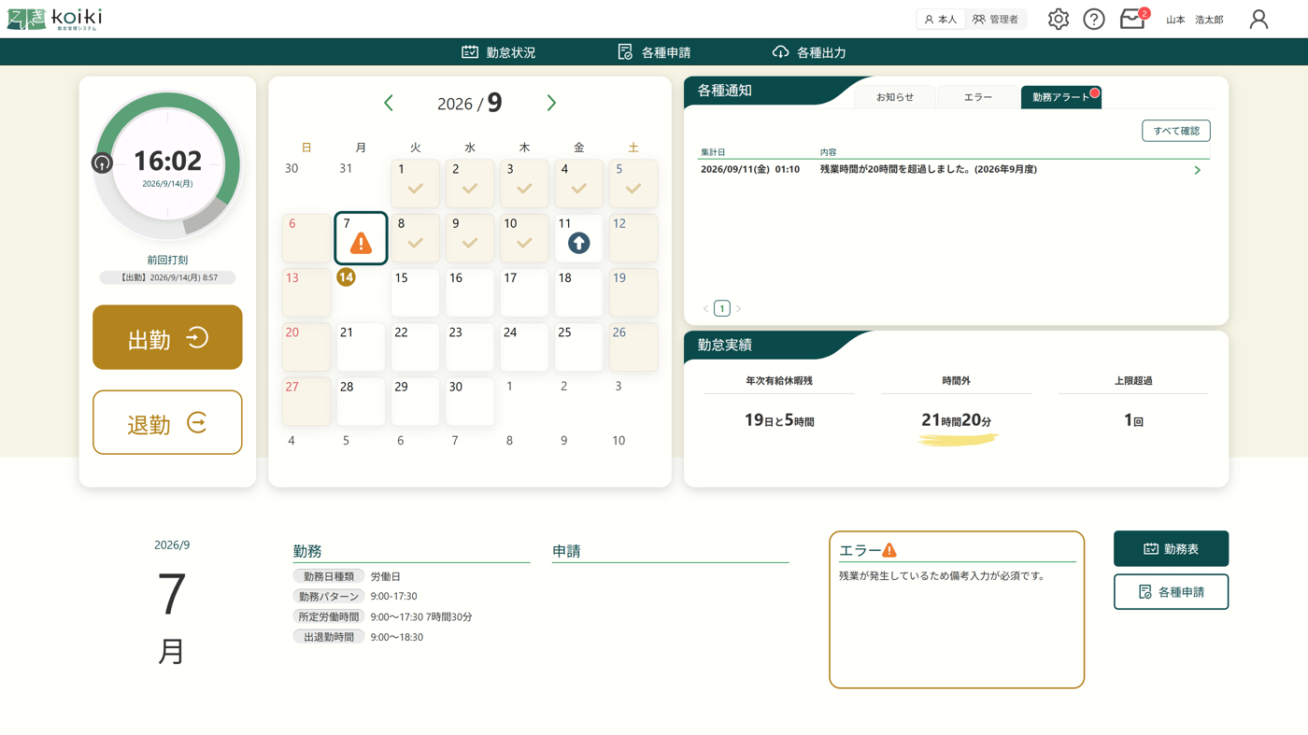Click the すべて確認 button
Image resolution: width=1308 pixels, height=735 pixels.
point(1176,131)
